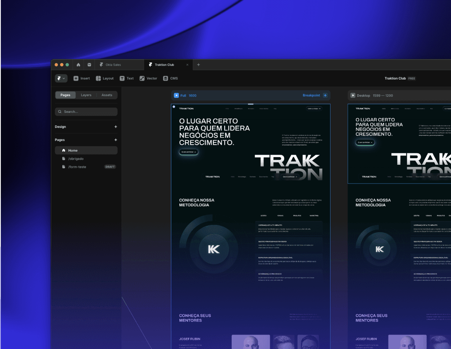This screenshot has width=451, height=349.
Task: Select the K logo circle in Full frame
Action: coord(214,249)
